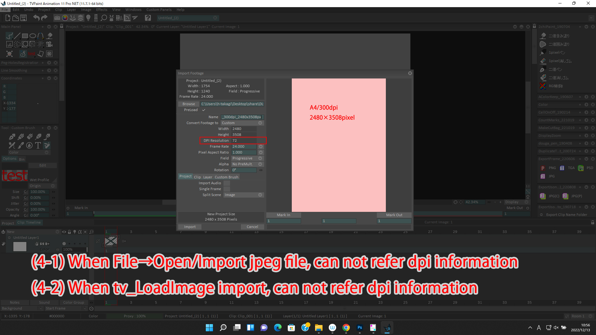Toggle the layer lock icon in timeline header
The image size is (596, 335).
69,232
